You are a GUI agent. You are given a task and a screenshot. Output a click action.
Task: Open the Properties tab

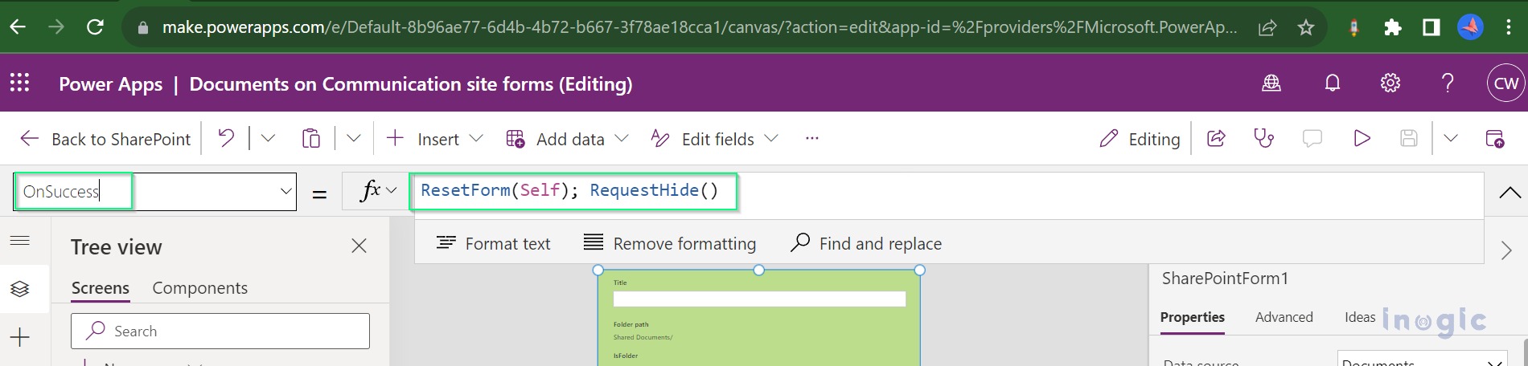1193,317
